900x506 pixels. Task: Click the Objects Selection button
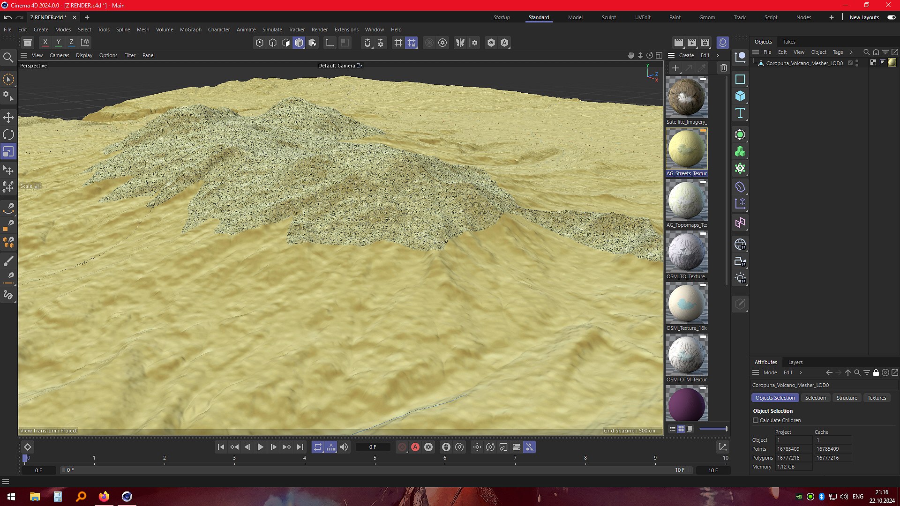click(x=775, y=398)
